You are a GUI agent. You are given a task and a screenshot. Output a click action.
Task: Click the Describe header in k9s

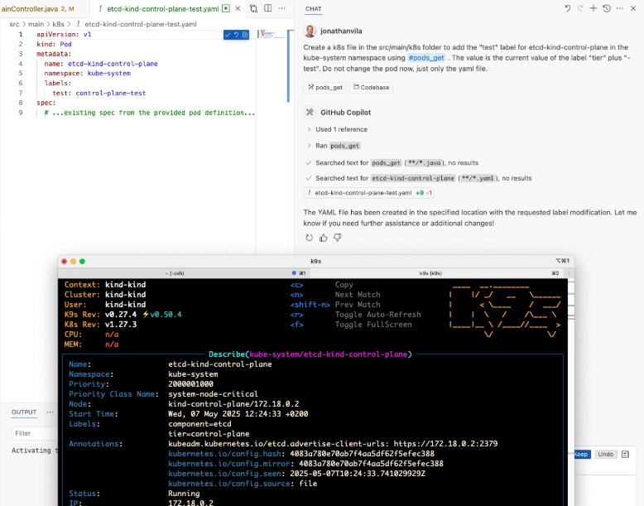pyautogui.click(x=310, y=354)
